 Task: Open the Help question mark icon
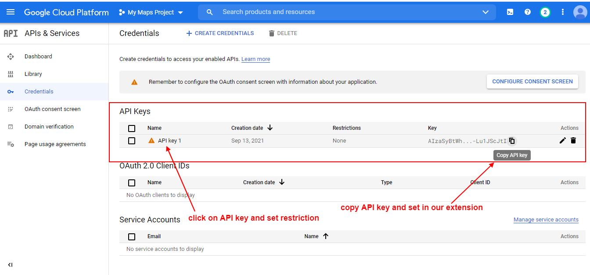[528, 12]
